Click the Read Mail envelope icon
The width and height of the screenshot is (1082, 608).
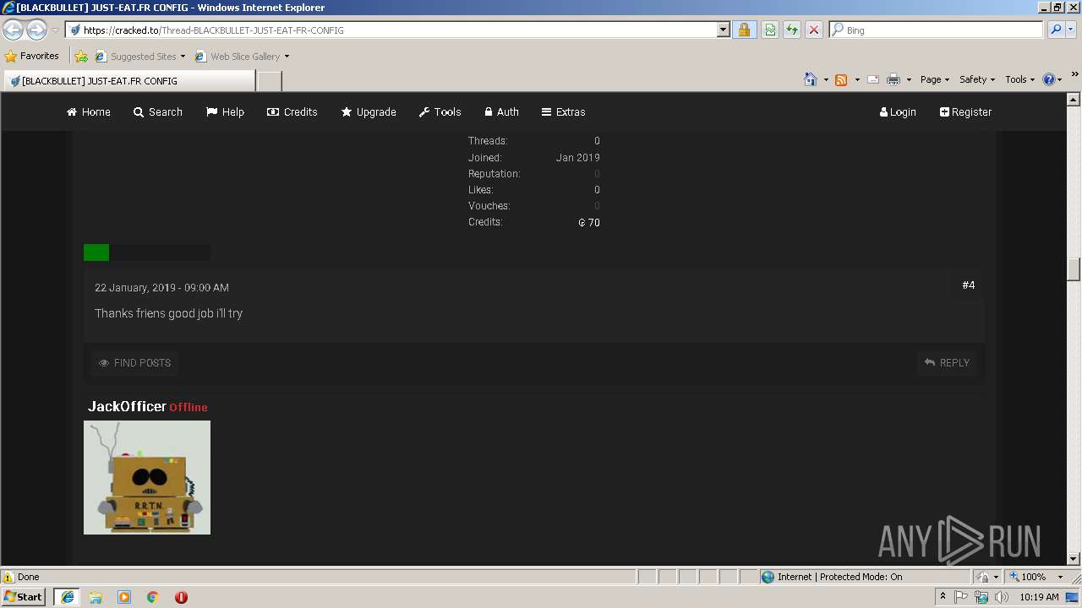tap(873, 79)
